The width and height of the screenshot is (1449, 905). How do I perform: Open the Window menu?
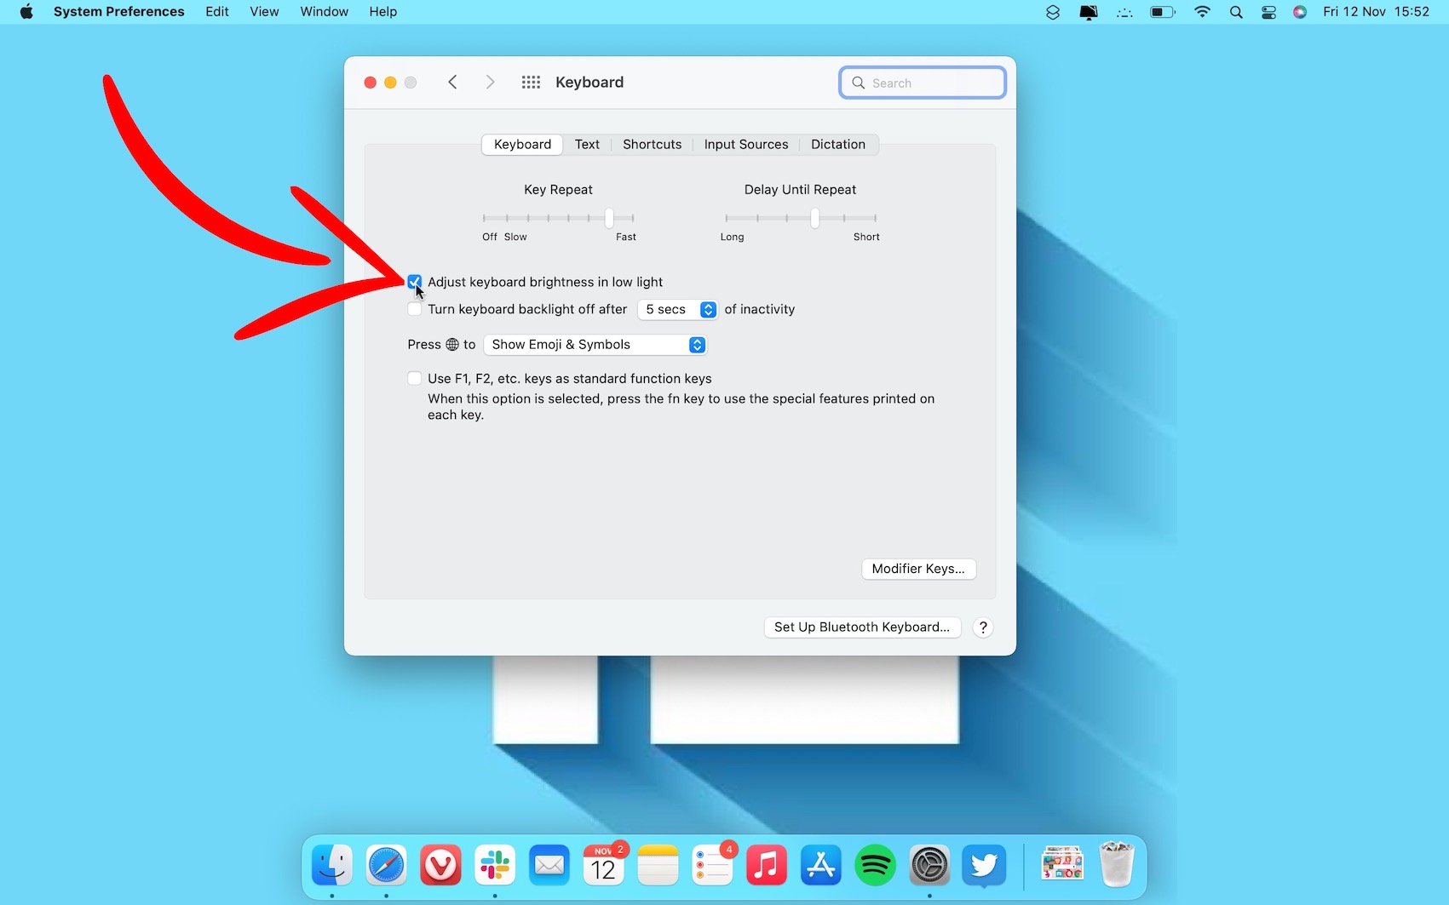pos(324,11)
